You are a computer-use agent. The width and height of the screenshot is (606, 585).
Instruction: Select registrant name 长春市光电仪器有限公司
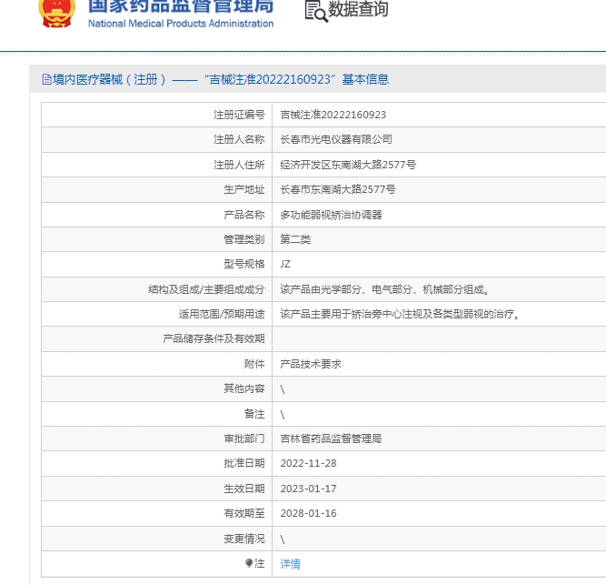click(336, 139)
